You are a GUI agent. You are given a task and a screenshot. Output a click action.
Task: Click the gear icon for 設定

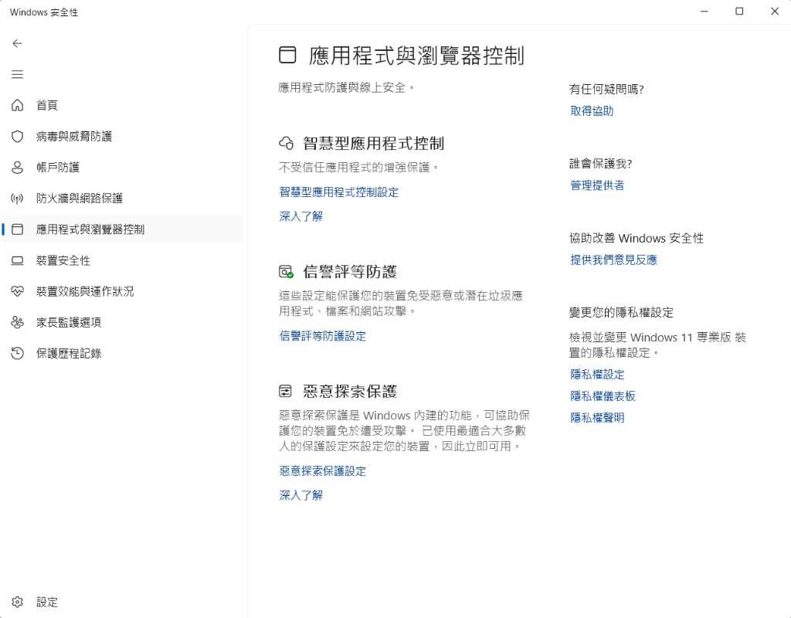click(x=17, y=602)
